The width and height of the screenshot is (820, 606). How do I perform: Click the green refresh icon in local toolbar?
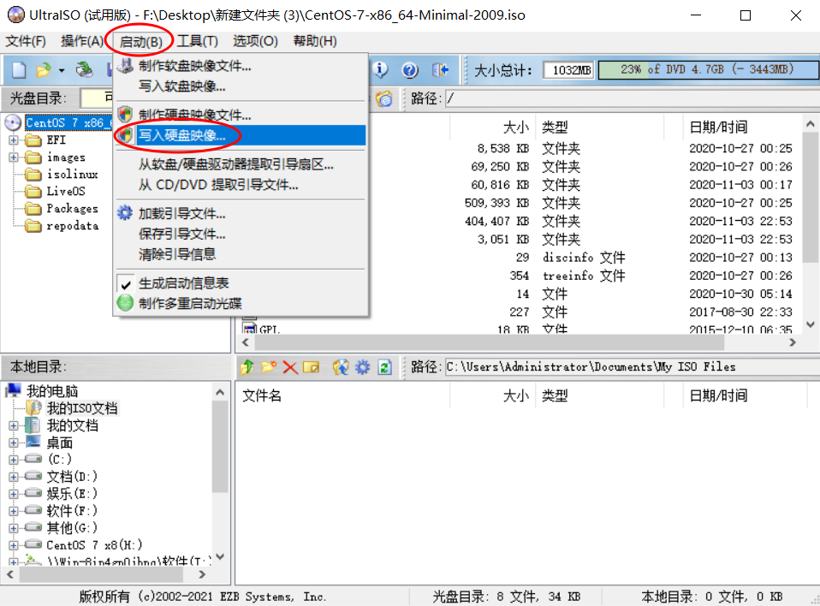point(384,367)
